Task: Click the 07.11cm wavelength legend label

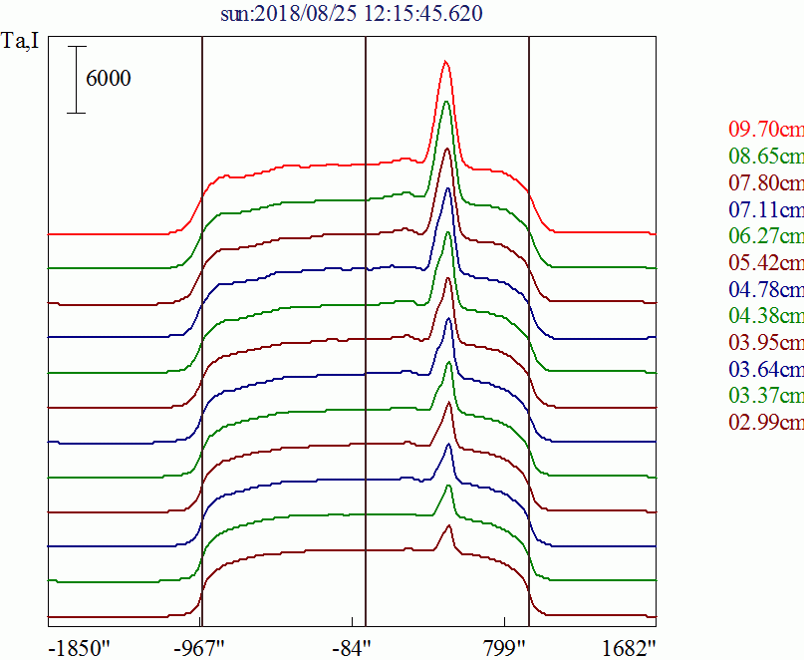Action: [x=766, y=209]
